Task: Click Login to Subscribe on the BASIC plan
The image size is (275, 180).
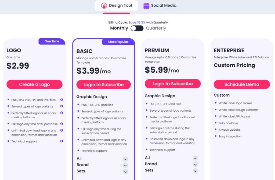Action: click(103, 85)
